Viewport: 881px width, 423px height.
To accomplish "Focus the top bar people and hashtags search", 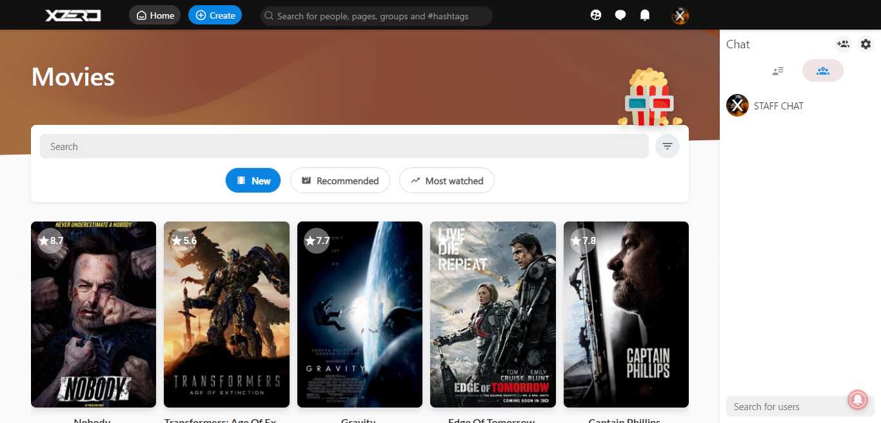I will coord(377,16).
